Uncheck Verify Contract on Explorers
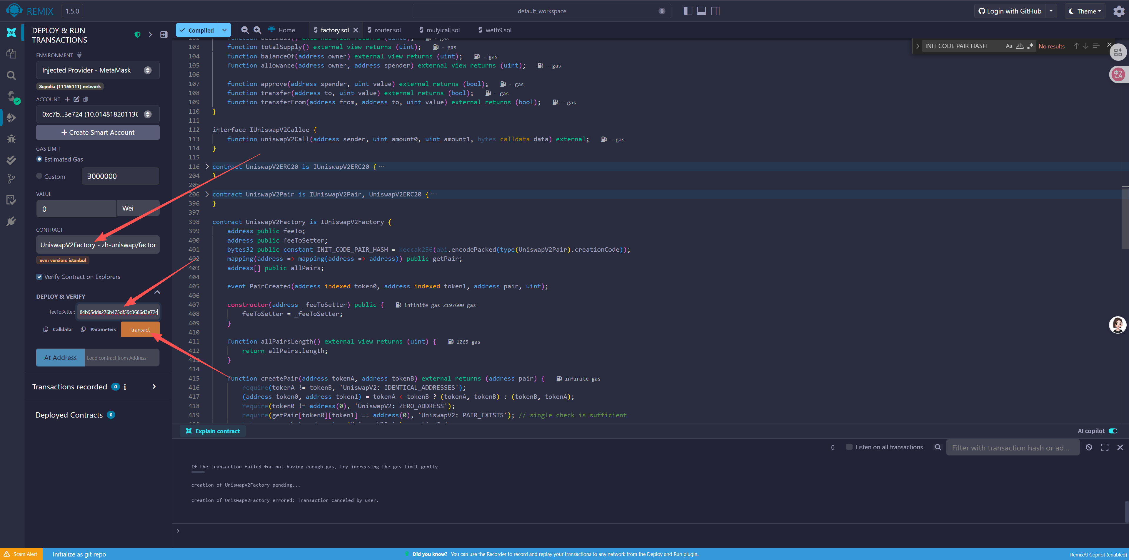This screenshot has width=1129, height=560. (x=39, y=277)
